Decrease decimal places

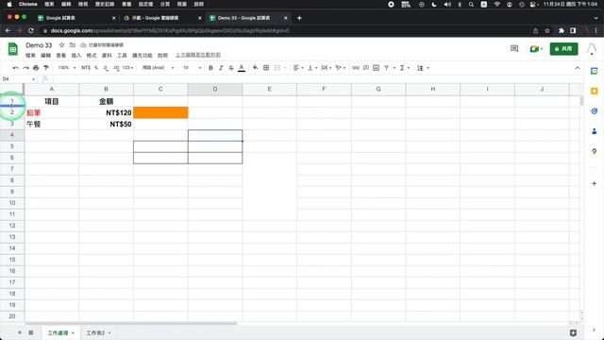pyautogui.click(x=106, y=68)
